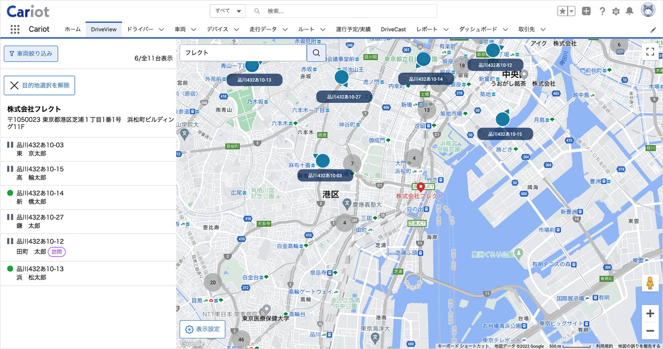
Task: Click the cluster marker showing 18
Action: pos(462,65)
